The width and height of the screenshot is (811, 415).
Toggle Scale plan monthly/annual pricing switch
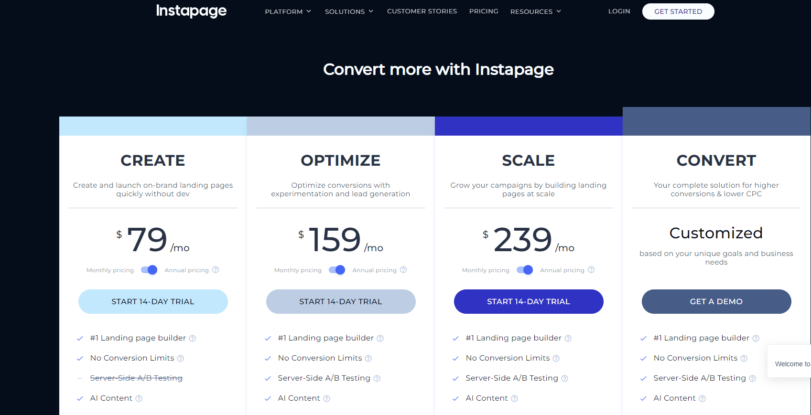[x=525, y=270]
